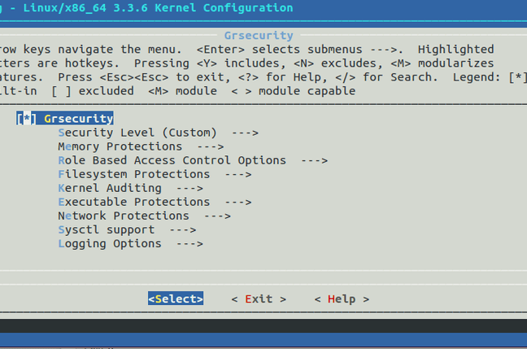Click the arrow after Network Protections
Viewport: 527px width, 349px height.
pos(217,216)
